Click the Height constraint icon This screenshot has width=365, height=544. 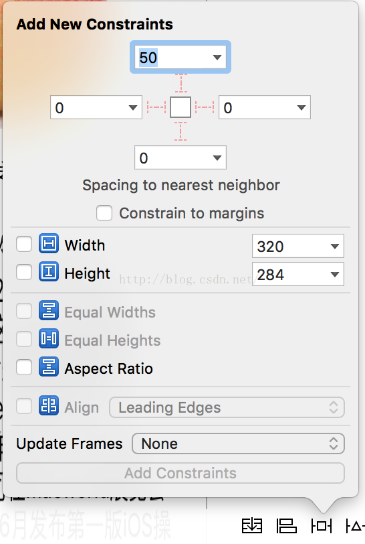49,271
